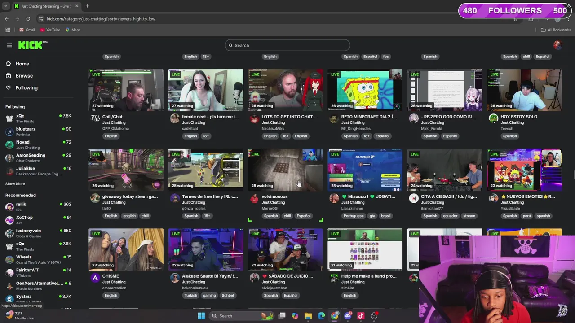Viewport: 575px width, 323px height.
Task: Click g0nza_robles streamer avatar
Action: click(174, 198)
